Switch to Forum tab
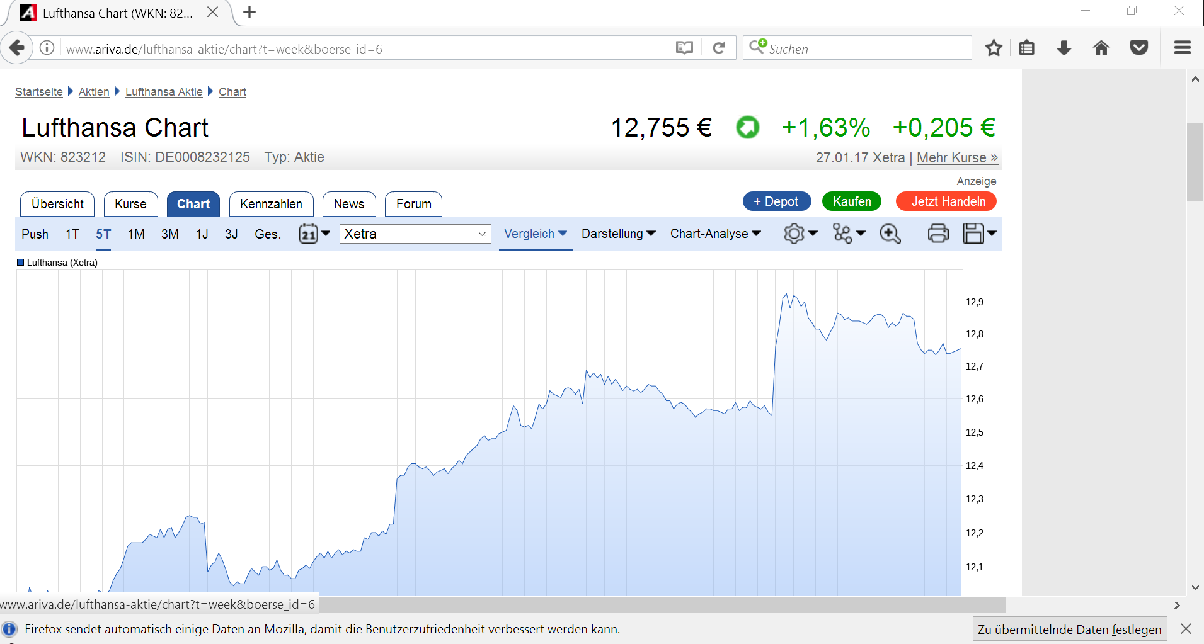Viewport: 1204px width, 644px height. (x=413, y=204)
